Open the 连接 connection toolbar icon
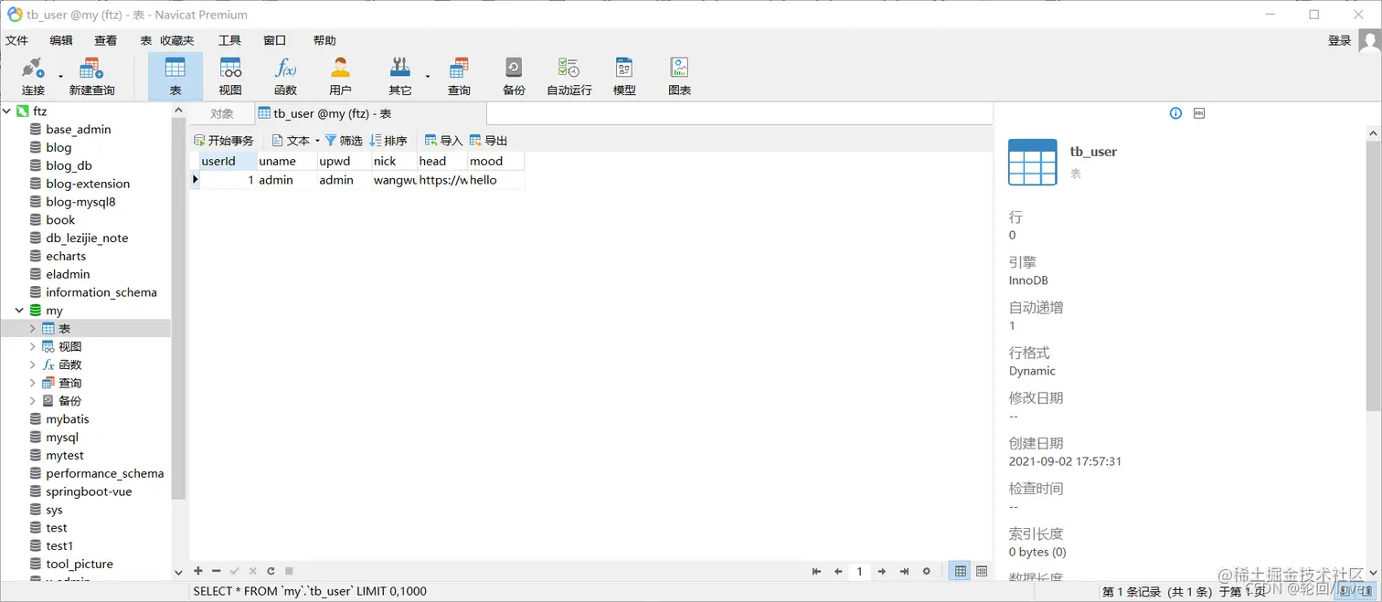This screenshot has width=1382, height=602. [33, 76]
